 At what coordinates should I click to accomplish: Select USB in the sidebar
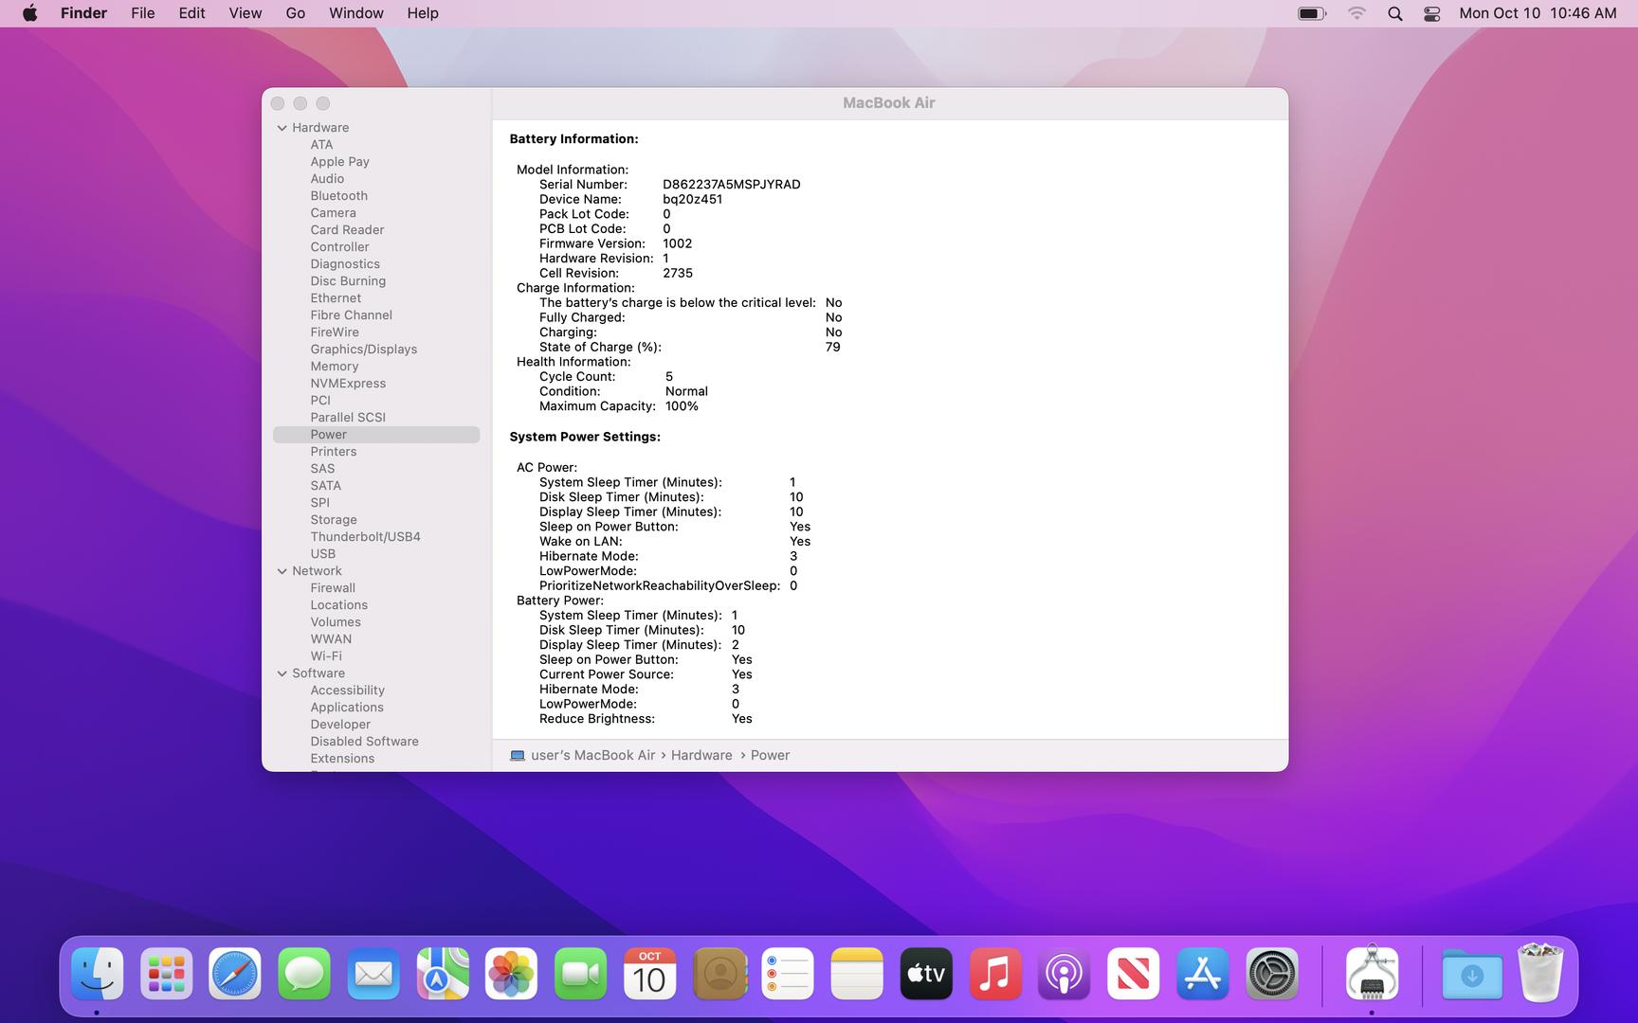point(322,554)
